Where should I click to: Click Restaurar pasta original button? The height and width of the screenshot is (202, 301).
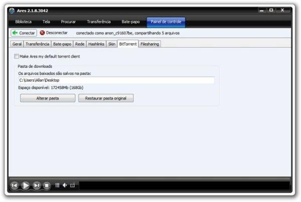tap(106, 98)
